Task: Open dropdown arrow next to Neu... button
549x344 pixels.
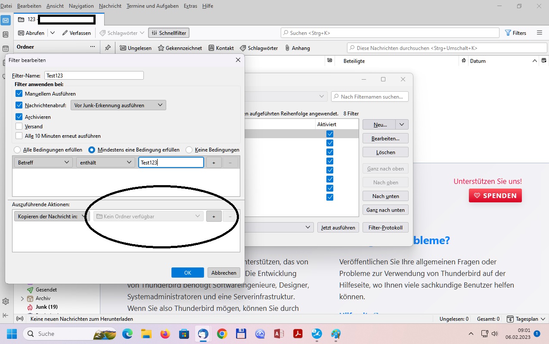Action: point(402,124)
